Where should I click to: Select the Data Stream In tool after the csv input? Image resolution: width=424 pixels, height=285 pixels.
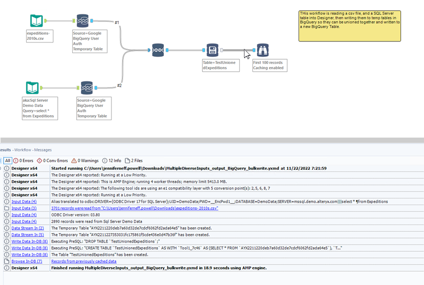pos(82,21)
